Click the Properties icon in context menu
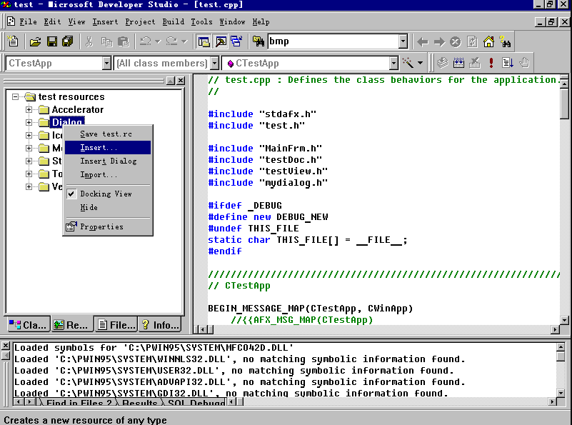The height and width of the screenshot is (425, 572). click(71, 227)
